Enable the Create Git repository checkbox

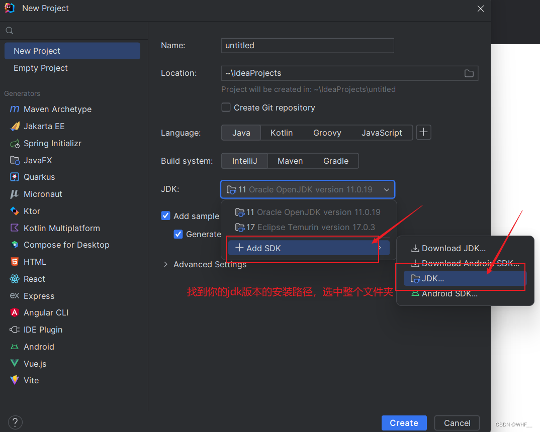[x=226, y=107]
